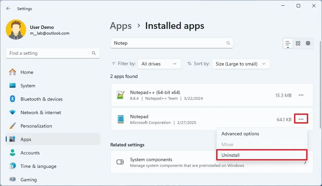The height and width of the screenshot is (186, 322).
Task: Click the installed apps search box containing Notep
Action: [172, 43]
